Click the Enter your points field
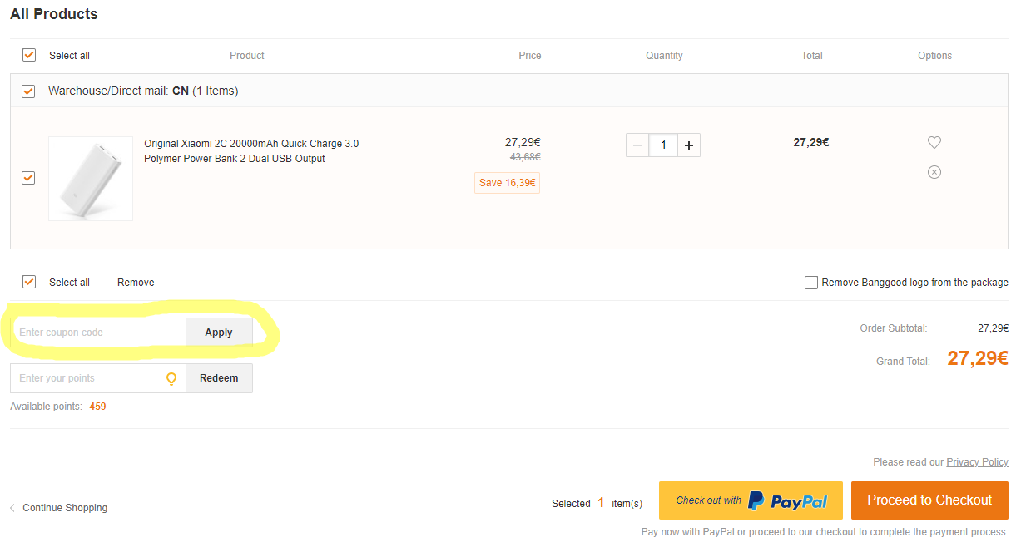This screenshot has height=547, width=1021. tap(87, 378)
